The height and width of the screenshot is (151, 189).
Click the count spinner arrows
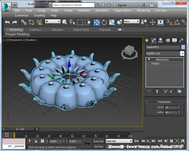[179, 107]
